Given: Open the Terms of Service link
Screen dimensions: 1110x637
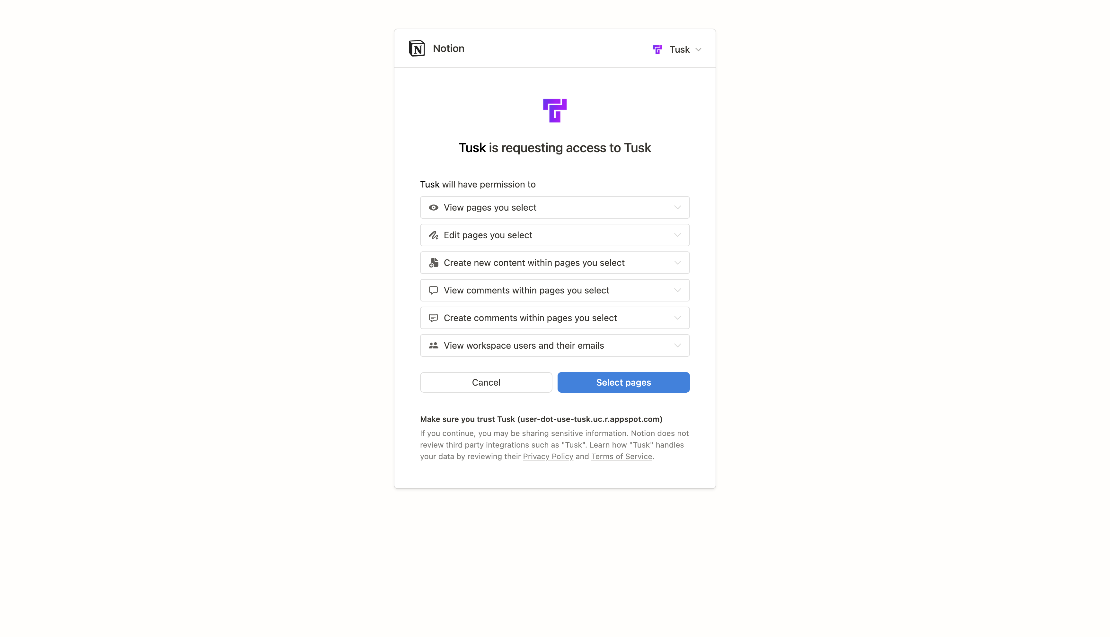Looking at the screenshot, I should click(x=621, y=456).
